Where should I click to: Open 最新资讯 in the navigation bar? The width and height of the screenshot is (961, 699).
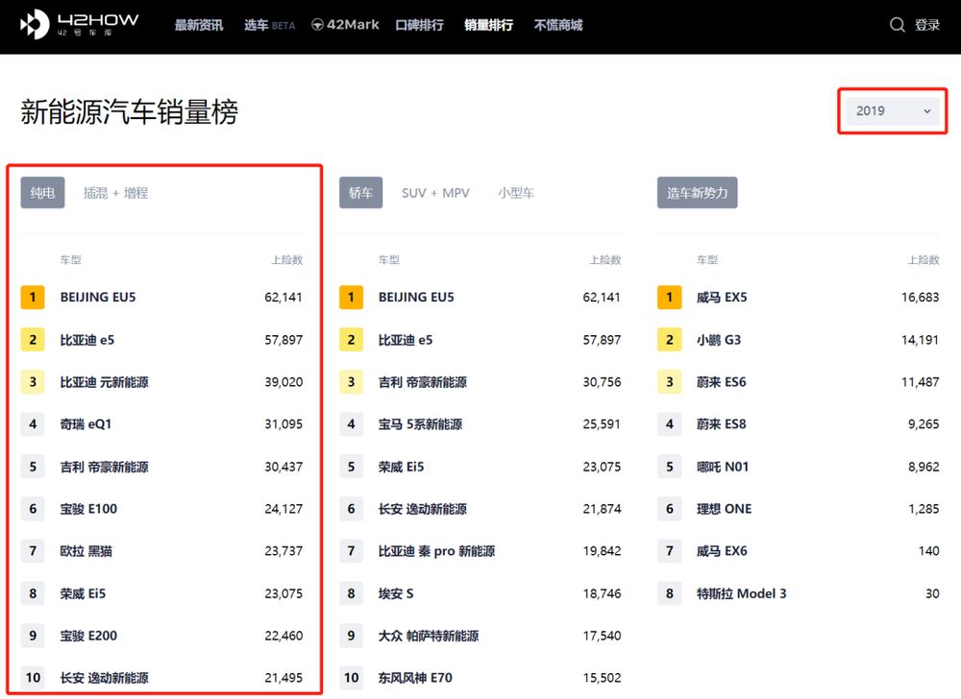pos(199,25)
